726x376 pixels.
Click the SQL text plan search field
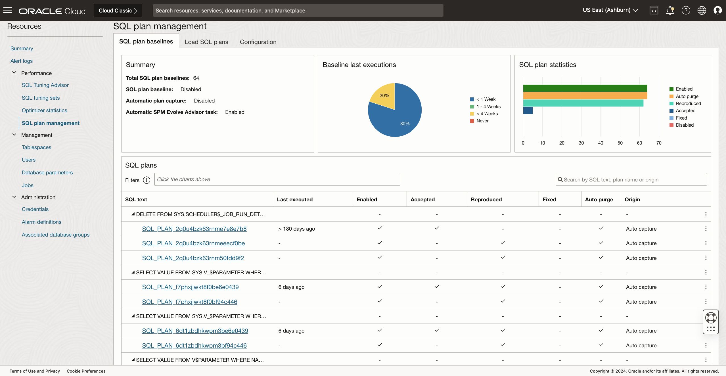pos(631,179)
